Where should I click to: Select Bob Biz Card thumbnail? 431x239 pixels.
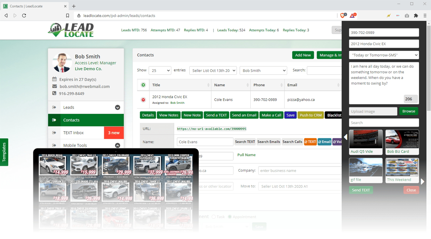pyautogui.click(x=402, y=142)
